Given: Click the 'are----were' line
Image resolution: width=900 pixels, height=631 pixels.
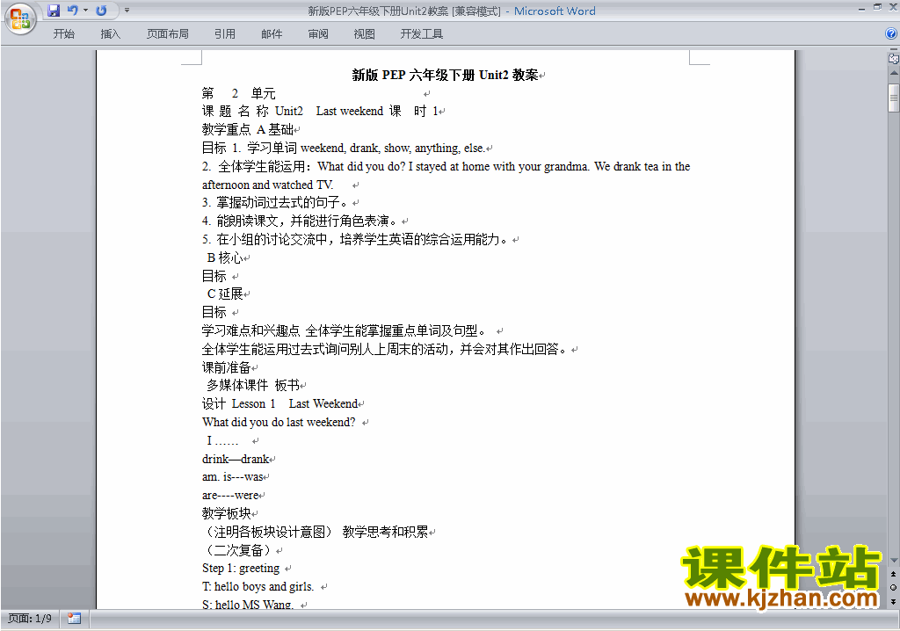Looking at the screenshot, I should (230, 495).
